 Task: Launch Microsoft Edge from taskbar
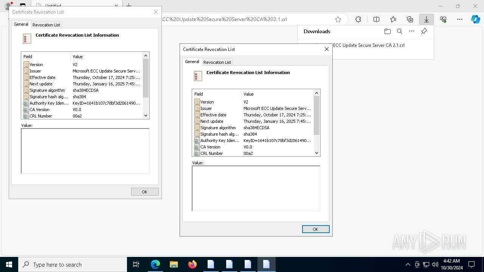[155, 264]
